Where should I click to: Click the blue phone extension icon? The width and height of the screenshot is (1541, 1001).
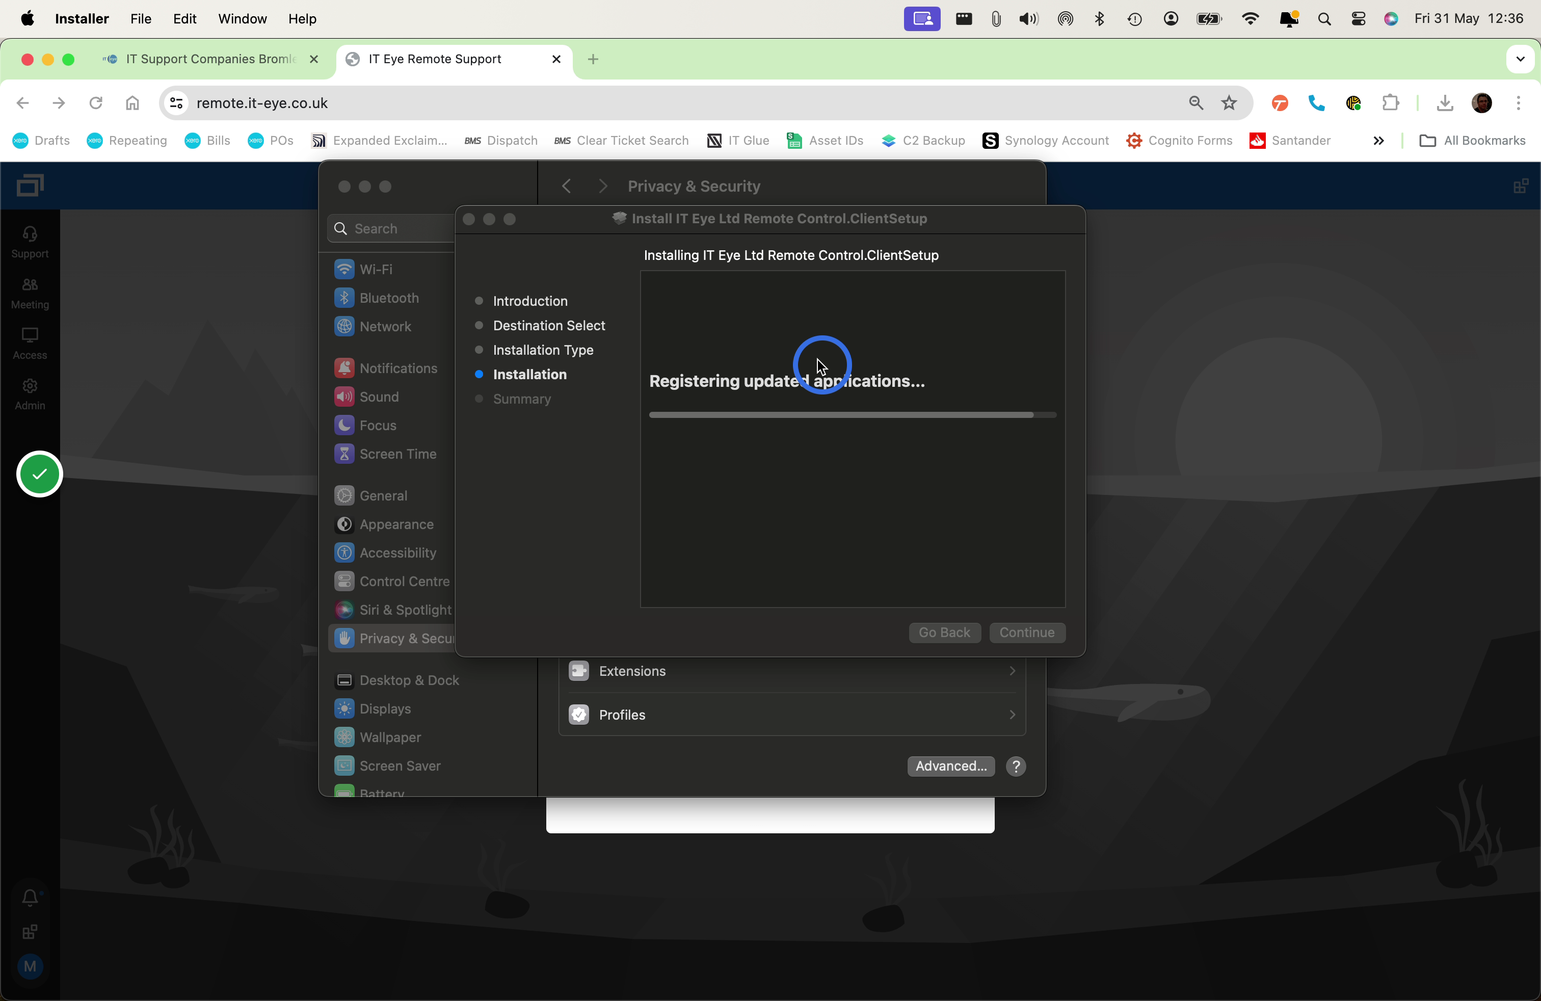click(x=1316, y=103)
